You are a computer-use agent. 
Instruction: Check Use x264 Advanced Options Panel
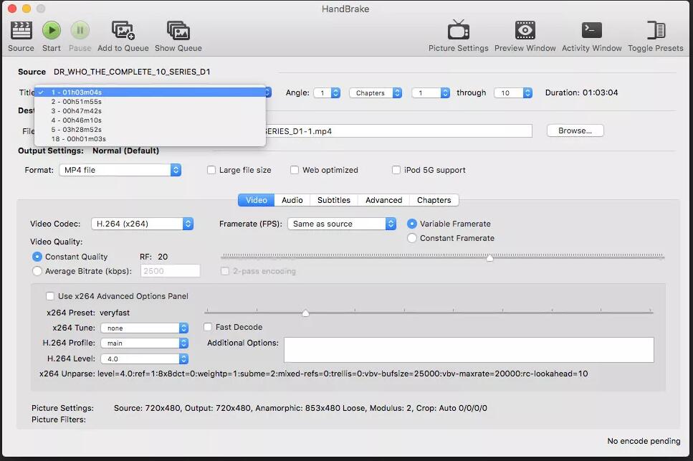coord(50,296)
